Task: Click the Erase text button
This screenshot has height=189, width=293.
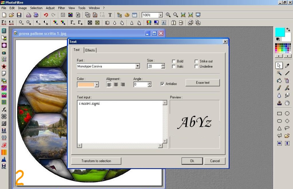Action: point(203,83)
